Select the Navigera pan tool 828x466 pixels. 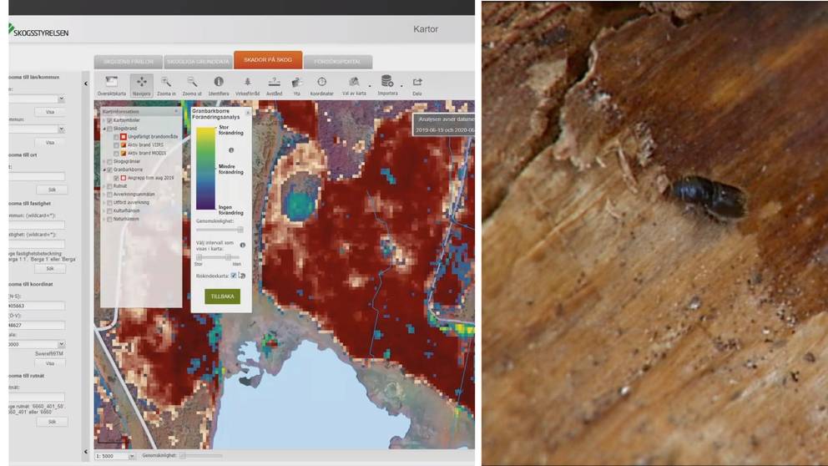[141, 84]
